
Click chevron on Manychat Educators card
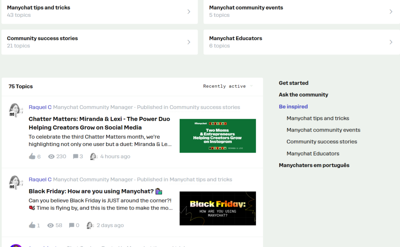391,42
